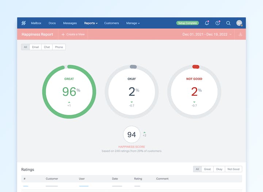This screenshot has height=192, width=263.
Task: Click the Help Scout logo icon
Action: point(23,23)
